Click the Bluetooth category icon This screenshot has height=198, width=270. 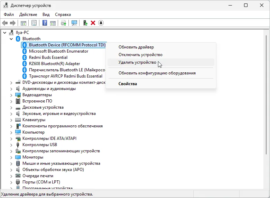[x=18, y=39]
